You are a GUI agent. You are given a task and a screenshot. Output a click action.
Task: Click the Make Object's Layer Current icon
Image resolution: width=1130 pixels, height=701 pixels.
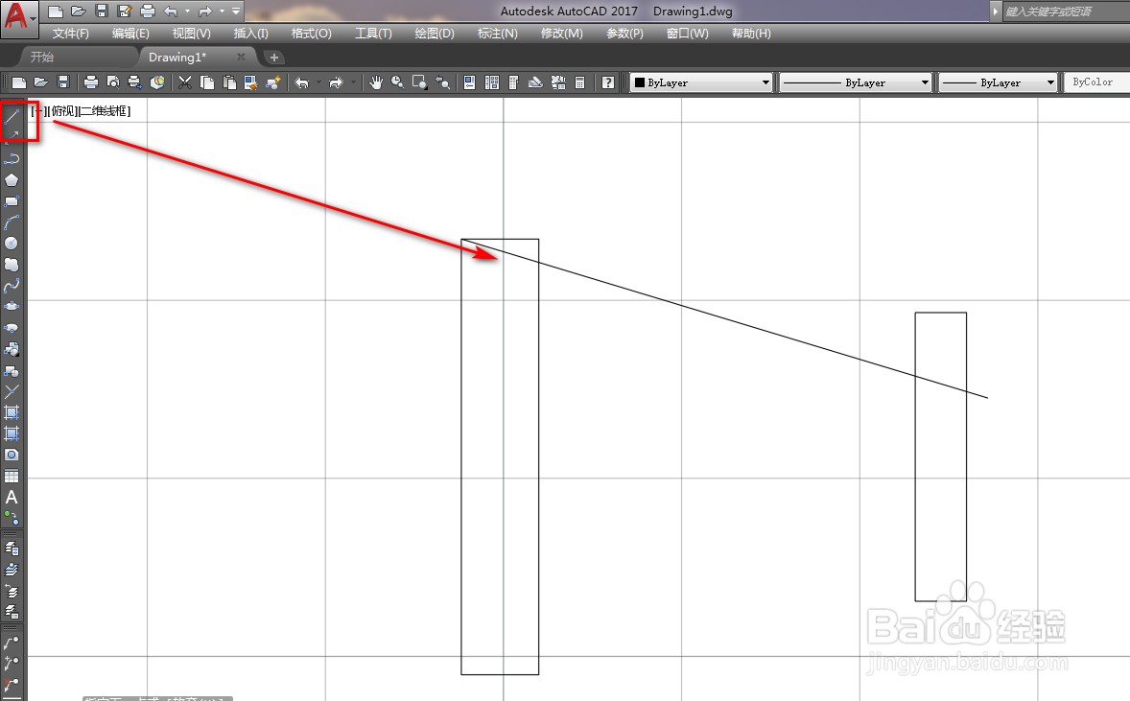click(x=12, y=570)
